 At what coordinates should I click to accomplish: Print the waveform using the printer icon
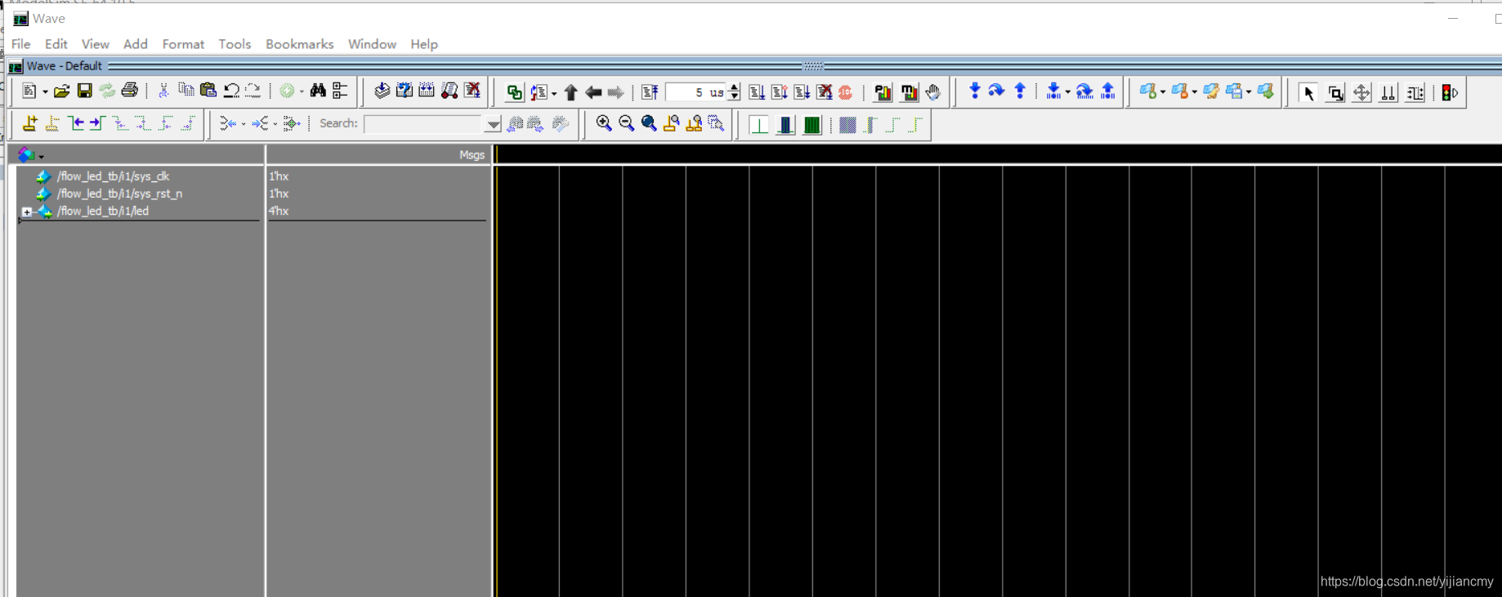pyautogui.click(x=130, y=91)
